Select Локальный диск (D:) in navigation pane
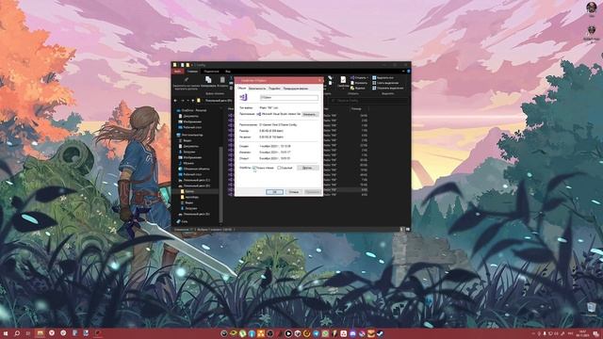This screenshot has width=603, height=339. [194, 186]
